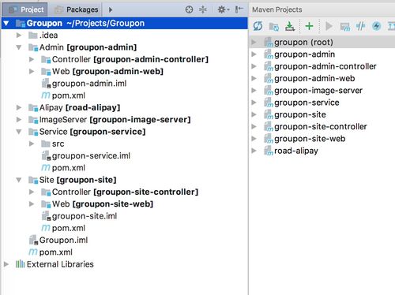
Task: Collapse the Admin [groupon-admin] module
Action: [19, 47]
